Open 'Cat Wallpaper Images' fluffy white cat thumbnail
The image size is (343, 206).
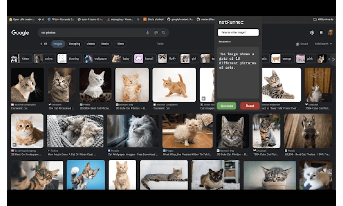133,131
